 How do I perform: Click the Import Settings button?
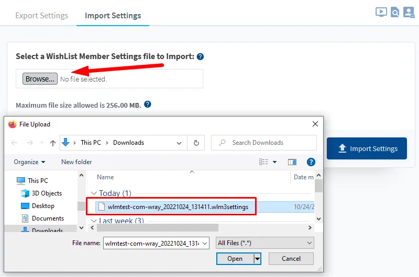pyautogui.click(x=367, y=148)
